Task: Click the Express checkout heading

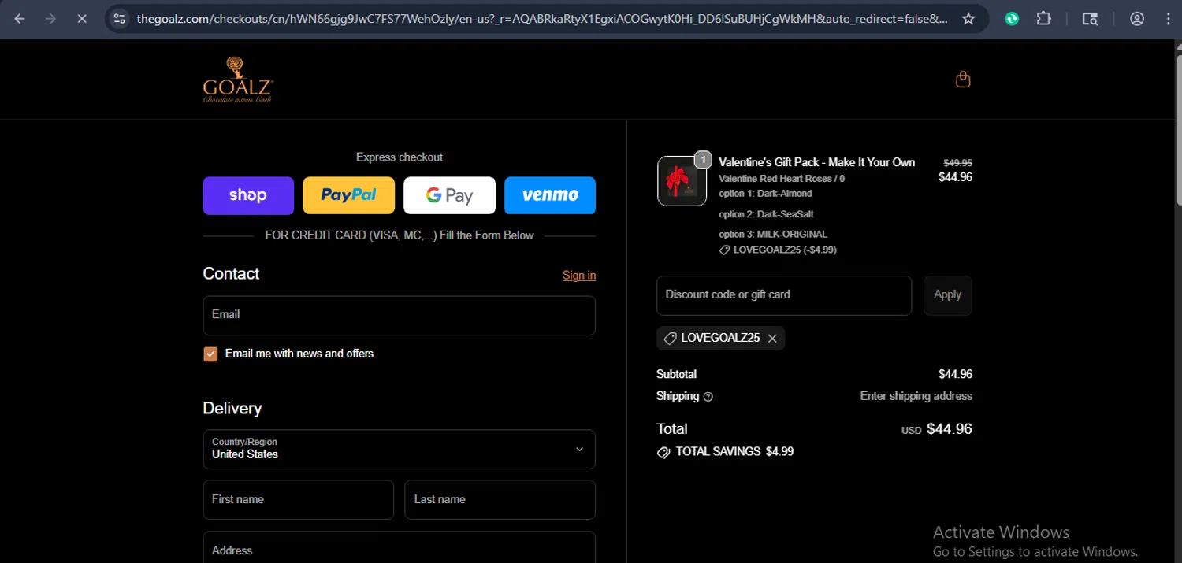Action: 399,157
